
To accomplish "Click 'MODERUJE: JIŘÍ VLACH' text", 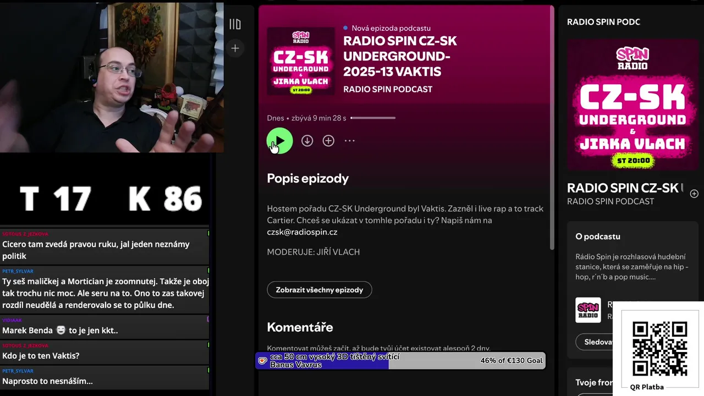I will tap(313, 252).
